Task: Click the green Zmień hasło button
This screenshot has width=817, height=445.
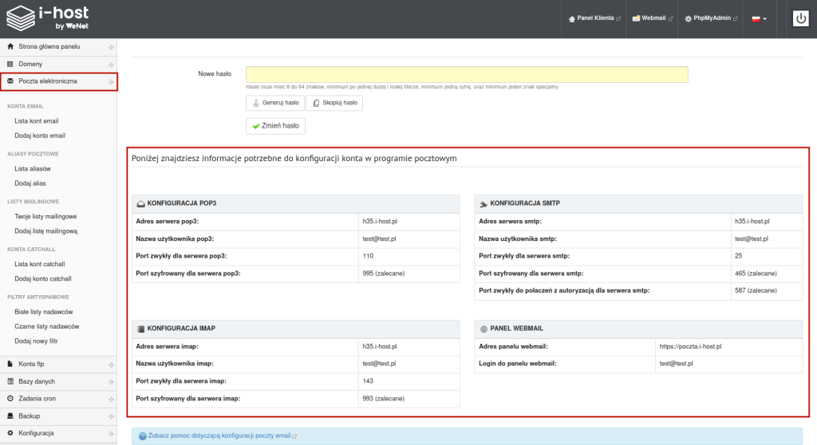Action: (x=275, y=126)
